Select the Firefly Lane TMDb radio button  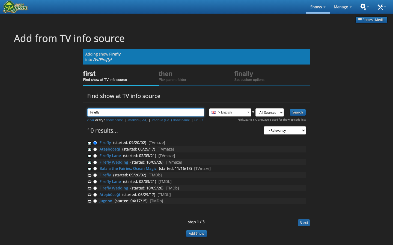pos(95,182)
